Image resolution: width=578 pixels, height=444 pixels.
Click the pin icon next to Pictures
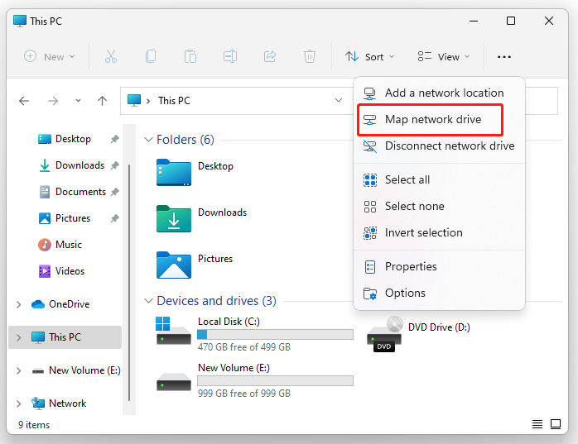[114, 218]
